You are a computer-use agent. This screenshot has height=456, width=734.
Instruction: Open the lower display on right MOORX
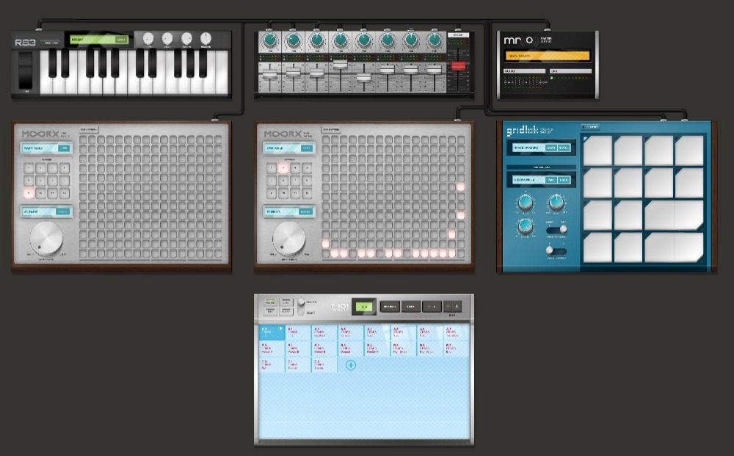[288, 211]
